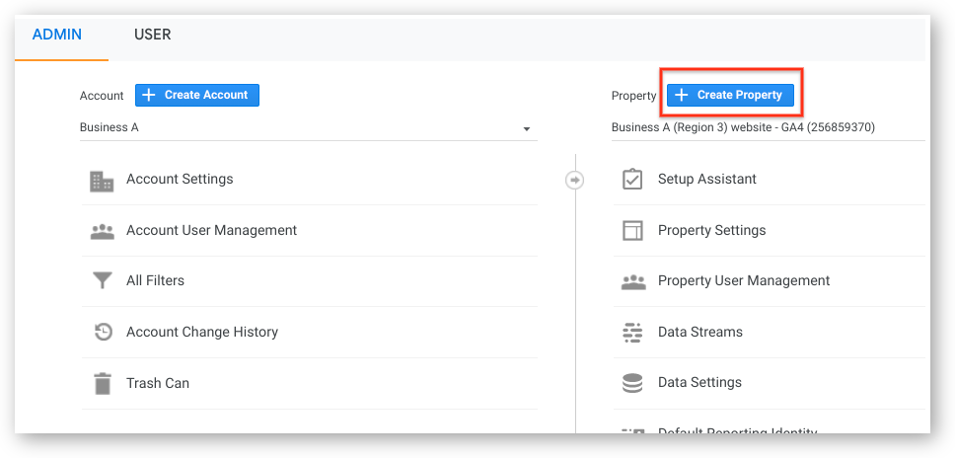Expand the Business A account dropdown
Viewport: 955px width, 458px height.
[526, 128]
